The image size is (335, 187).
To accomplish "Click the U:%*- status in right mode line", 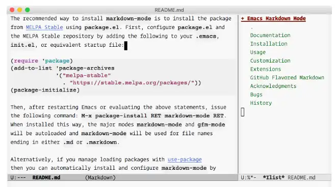I will point(249,177).
